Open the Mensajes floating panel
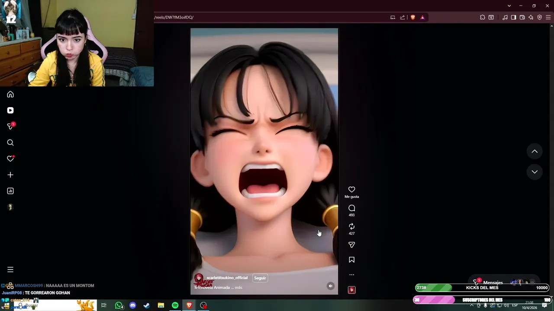The height and width of the screenshot is (311, 554). tap(504, 282)
